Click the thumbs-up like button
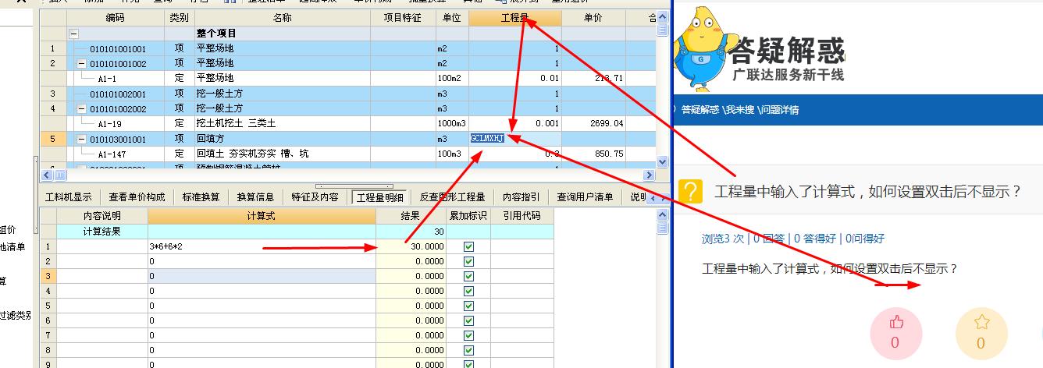This screenshot has width=1043, height=368. pyautogui.click(x=895, y=333)
